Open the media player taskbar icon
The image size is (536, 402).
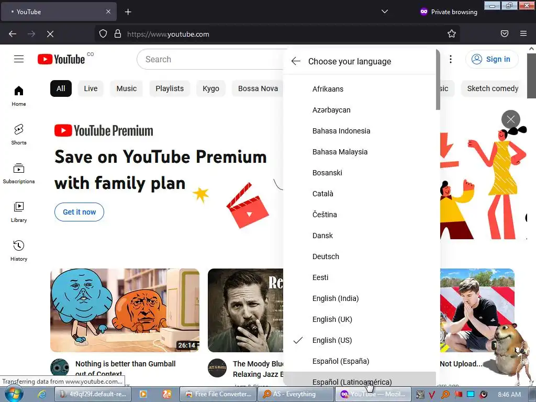(143, 394)
